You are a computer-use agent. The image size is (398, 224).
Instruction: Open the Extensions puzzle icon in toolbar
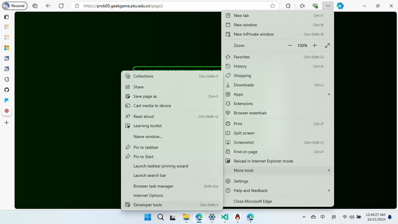coord(288,6)
